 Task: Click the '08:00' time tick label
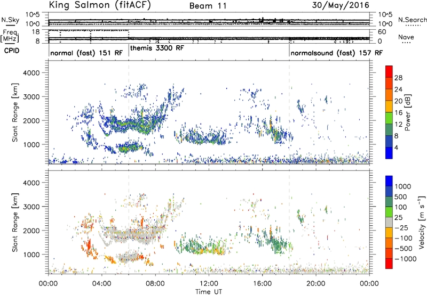point(155,284)
